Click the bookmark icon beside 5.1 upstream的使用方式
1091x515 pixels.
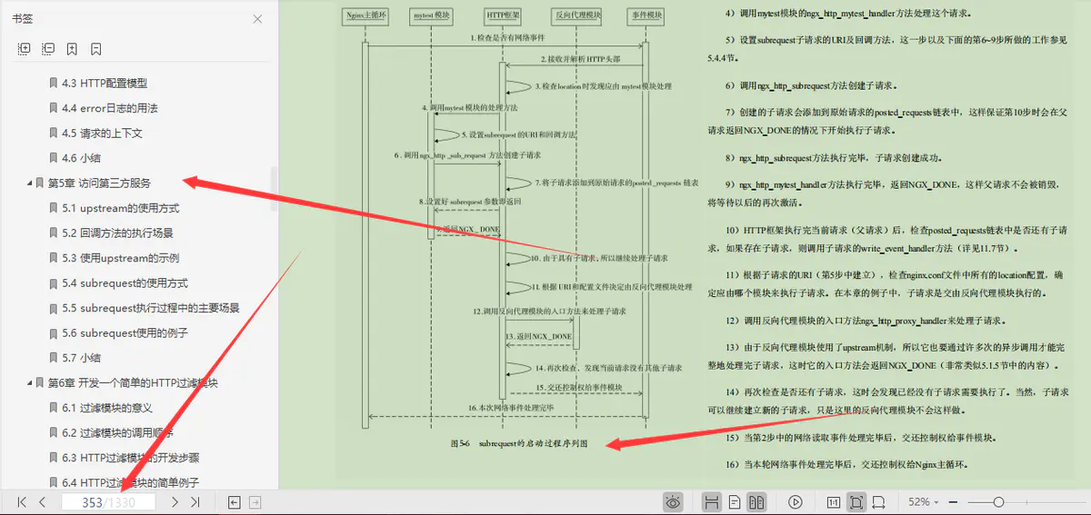click(54, 208)
